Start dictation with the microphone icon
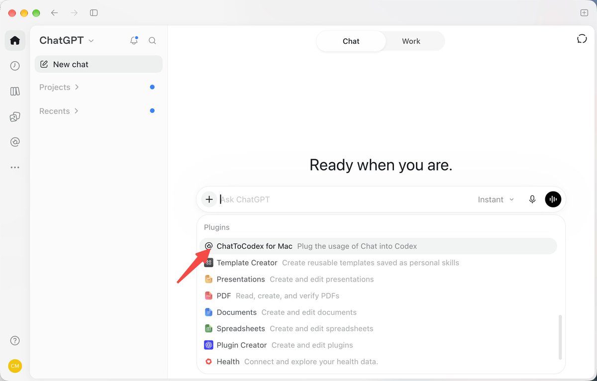Screen dimensions: 597x381 click(532, 199)
